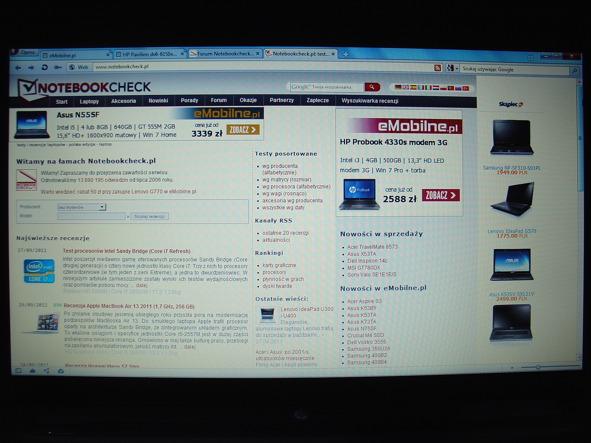Switch to the Forum Notebookcheck tab
Screen dimensions: 591x443
(x=225, y=54)
